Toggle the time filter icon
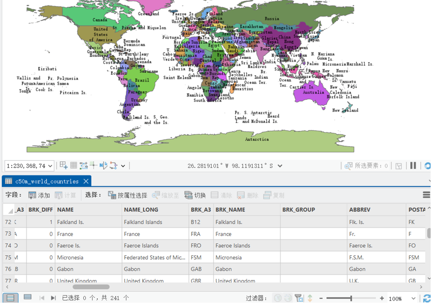Viewport: 431px width, 303px height. pyautogui.click(x=278, y=298)
